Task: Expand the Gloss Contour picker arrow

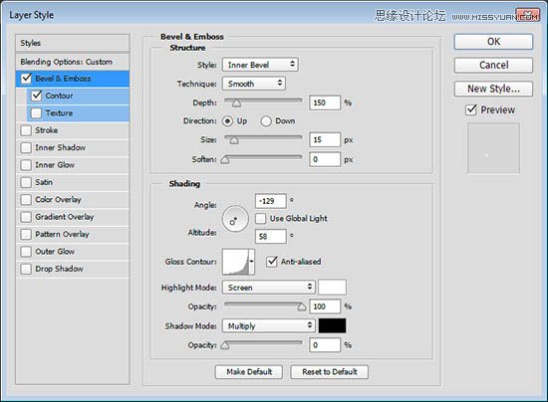Action: (252, 262)
